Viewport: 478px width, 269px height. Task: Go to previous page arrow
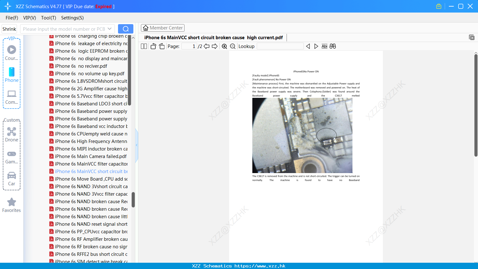[207, 46]
